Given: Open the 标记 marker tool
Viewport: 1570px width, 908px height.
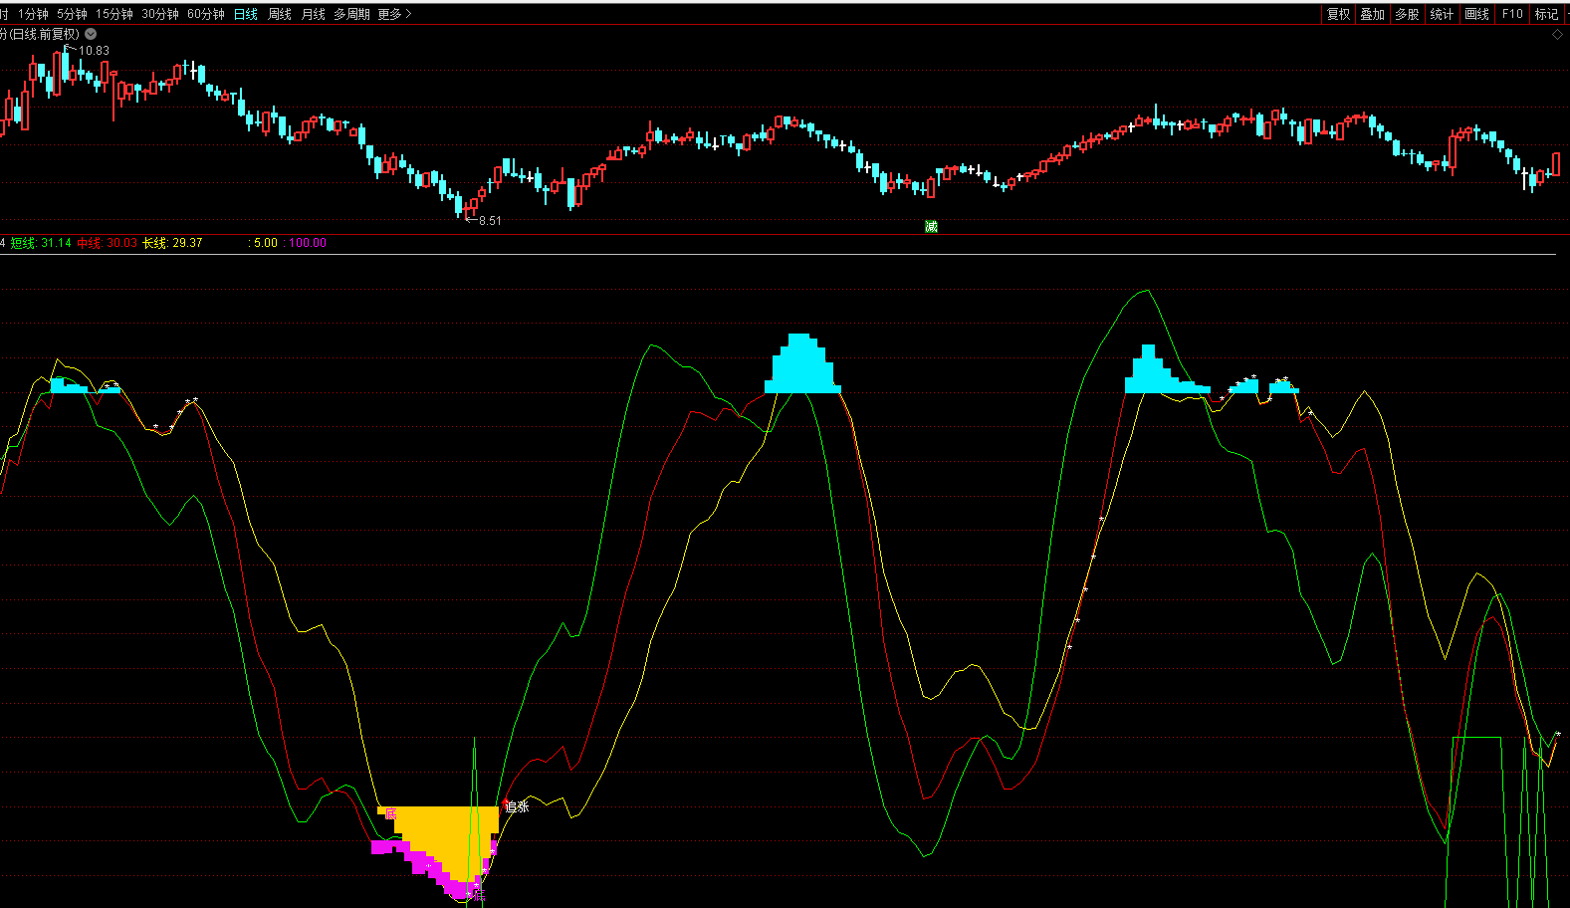Looking at the screenshot, I should click(1546, 14).
